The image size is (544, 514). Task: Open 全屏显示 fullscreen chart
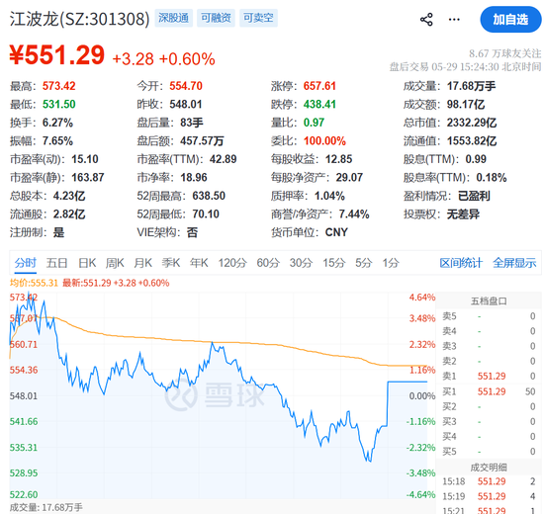(514, 263)
